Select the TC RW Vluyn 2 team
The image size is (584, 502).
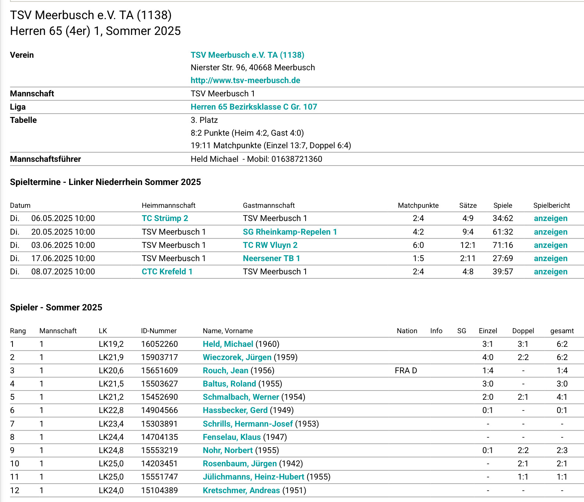(x=270, y=245)
